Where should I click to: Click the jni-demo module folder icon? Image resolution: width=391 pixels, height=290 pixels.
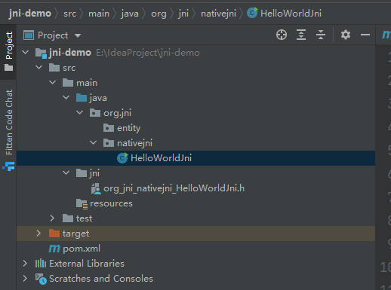point(41,53)
